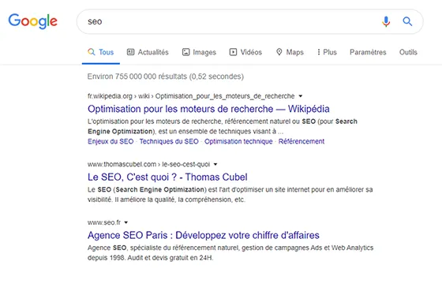
Task: Click the Google logo
Action: 32,21
